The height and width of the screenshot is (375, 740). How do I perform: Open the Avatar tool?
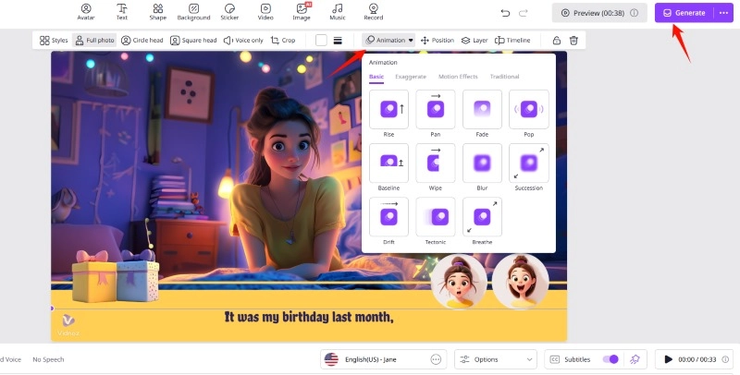click(x=86, y=12)
